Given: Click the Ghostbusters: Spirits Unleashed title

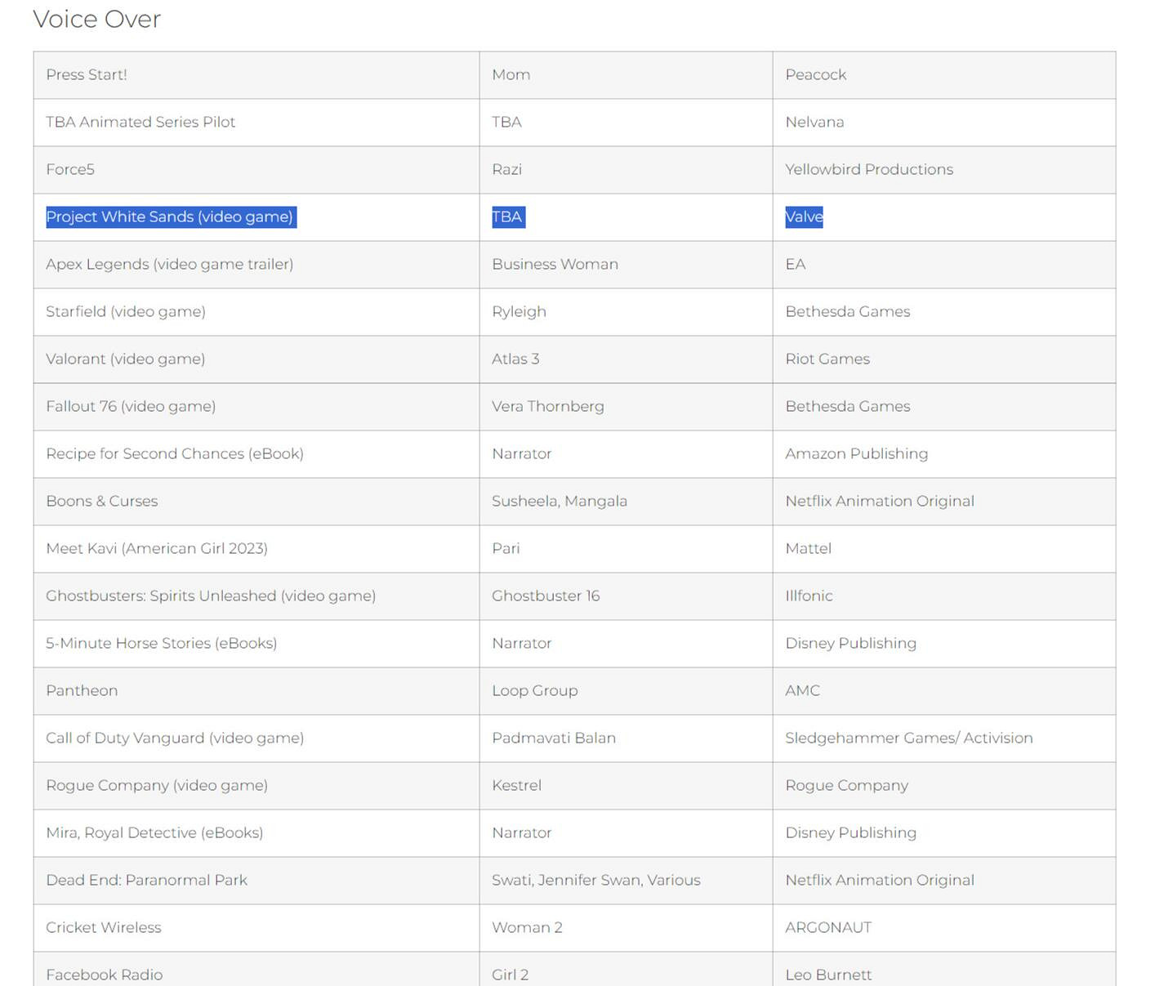Looking at the screenshot, I should click(211, 596).
